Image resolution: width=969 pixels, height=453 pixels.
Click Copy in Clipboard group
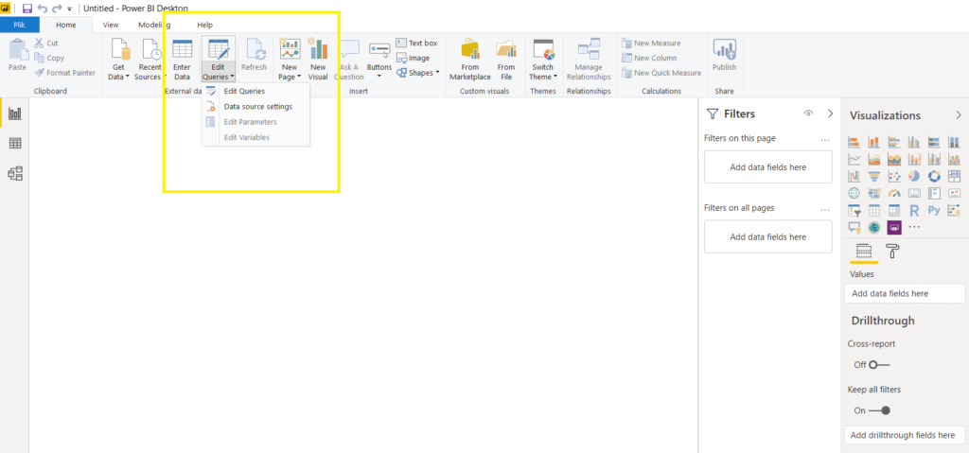(x=49, y=58)
